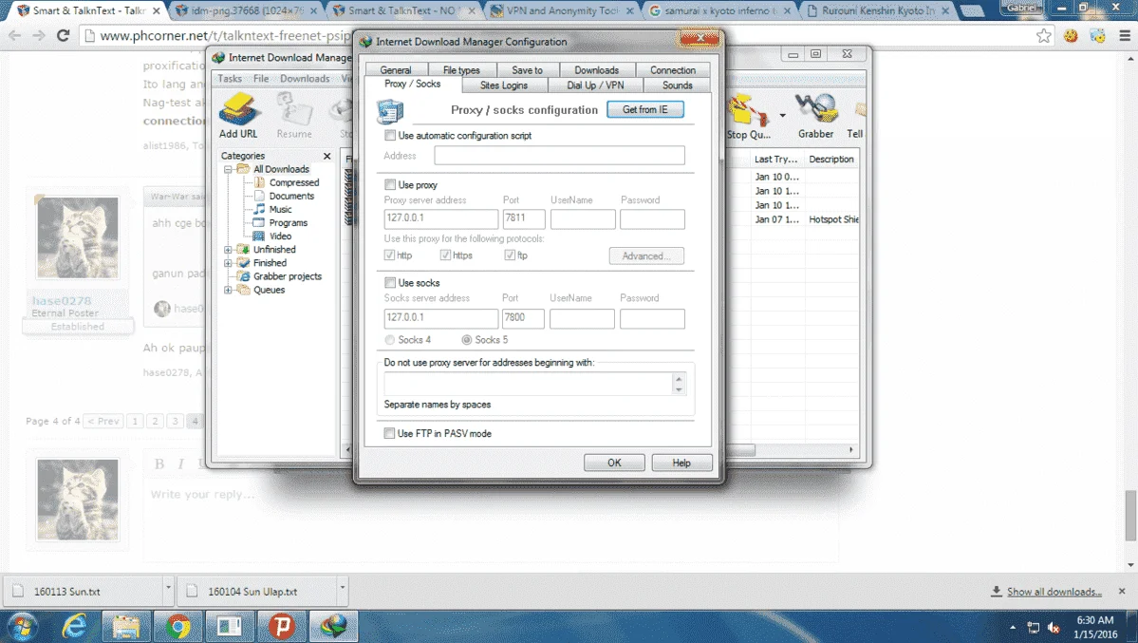Open the red P application in taskbar
Image resolution: width=1138 pixels, height=643 pixels.
point(282,626)
